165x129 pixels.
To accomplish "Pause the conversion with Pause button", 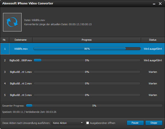I will pyautogui.click(x=135, y=123).
